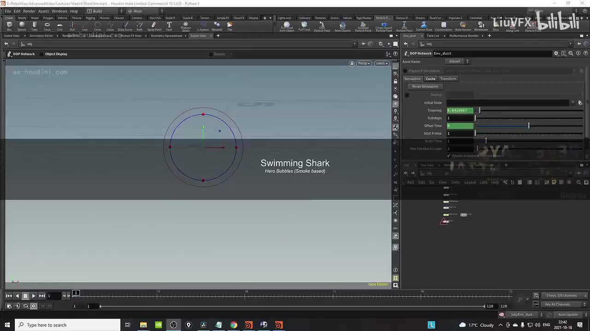Disable Enable Automatic Resimulation checkbox
Screen dimensions: 590x331
(448, 156)
